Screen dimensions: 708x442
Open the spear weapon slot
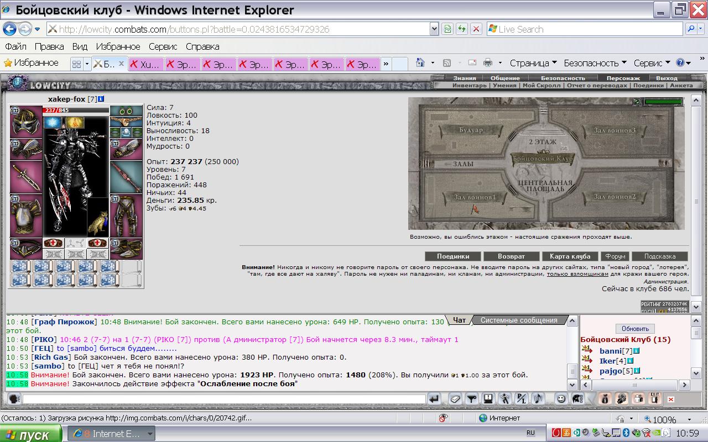126,177
